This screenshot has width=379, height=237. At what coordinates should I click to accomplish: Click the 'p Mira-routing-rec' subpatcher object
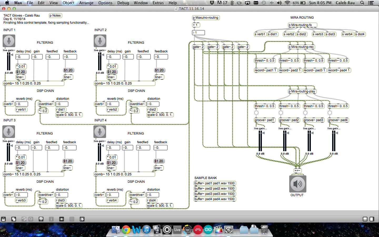pos(302,47)
